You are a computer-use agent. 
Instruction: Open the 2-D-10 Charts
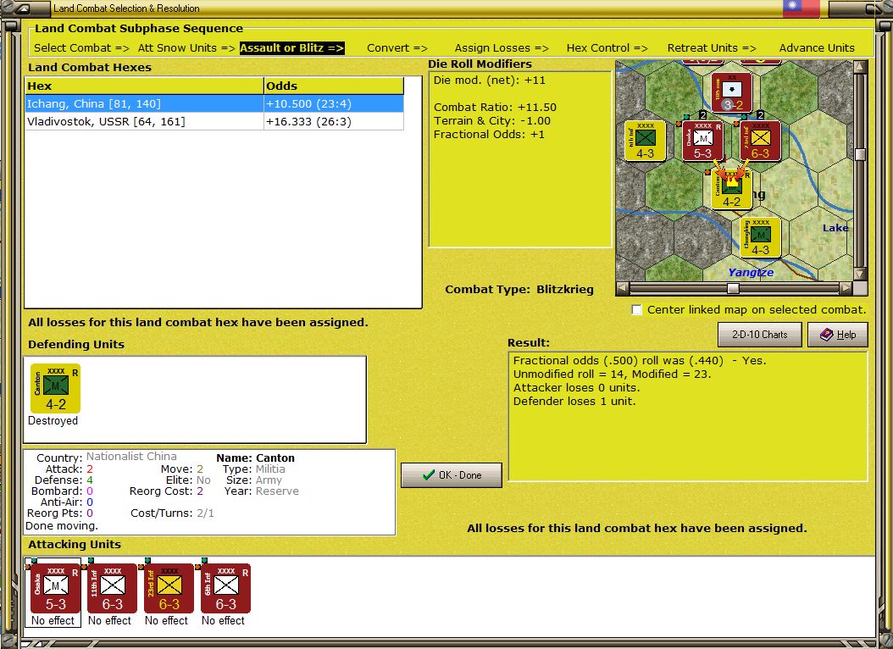[760, 335]
